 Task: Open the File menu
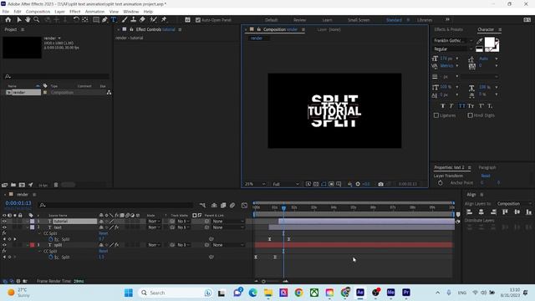[6, 12]
